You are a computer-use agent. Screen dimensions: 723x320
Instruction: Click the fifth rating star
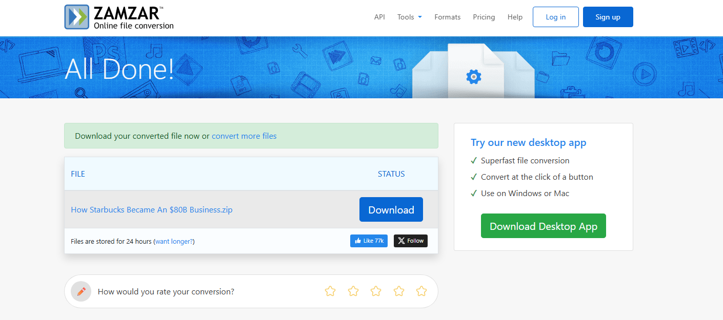(421, 291)
